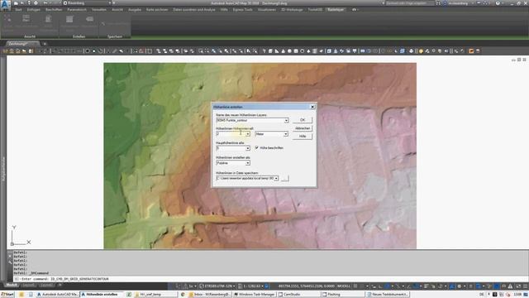Click the help question mark icon in title bar

point(498,3)
